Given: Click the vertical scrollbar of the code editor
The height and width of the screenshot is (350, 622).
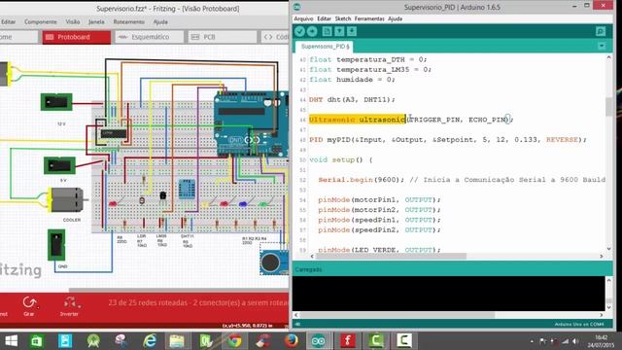Looking at the screenshot, I should click(x=609, y=106).
